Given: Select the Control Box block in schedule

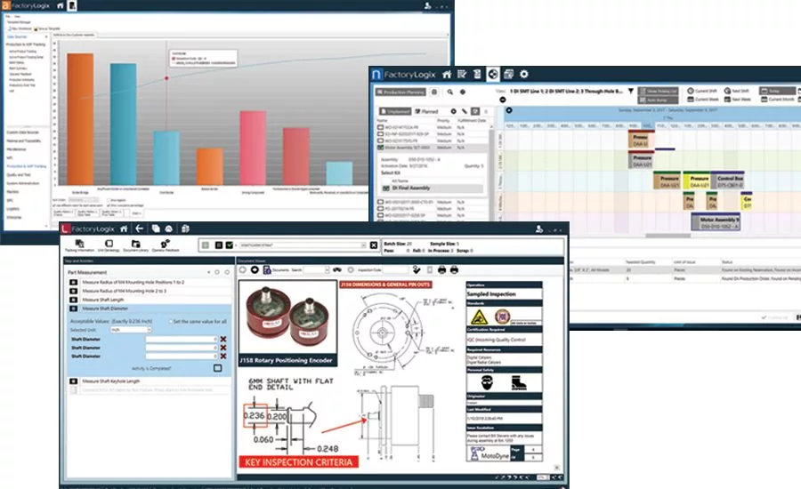Looking at the screenshot, I should pyautogui.click(x=729, y=181).
